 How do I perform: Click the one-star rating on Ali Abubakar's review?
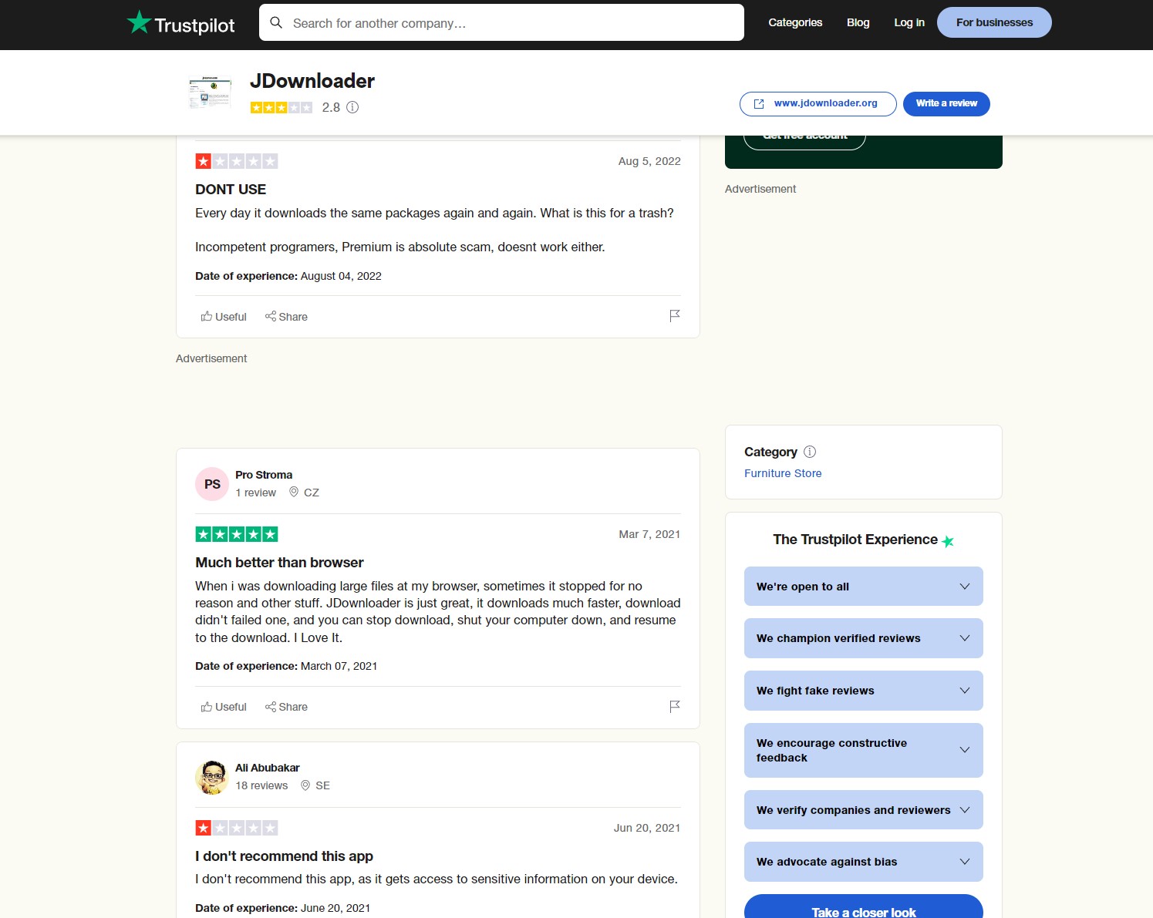coord(237,828)
